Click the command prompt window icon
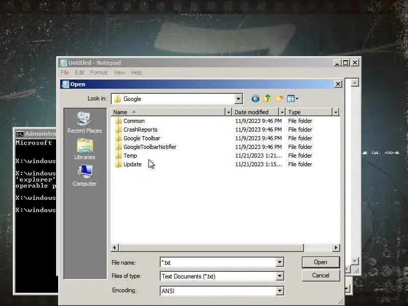The height and width of the screenshot is (306, 408). (19, 134)
